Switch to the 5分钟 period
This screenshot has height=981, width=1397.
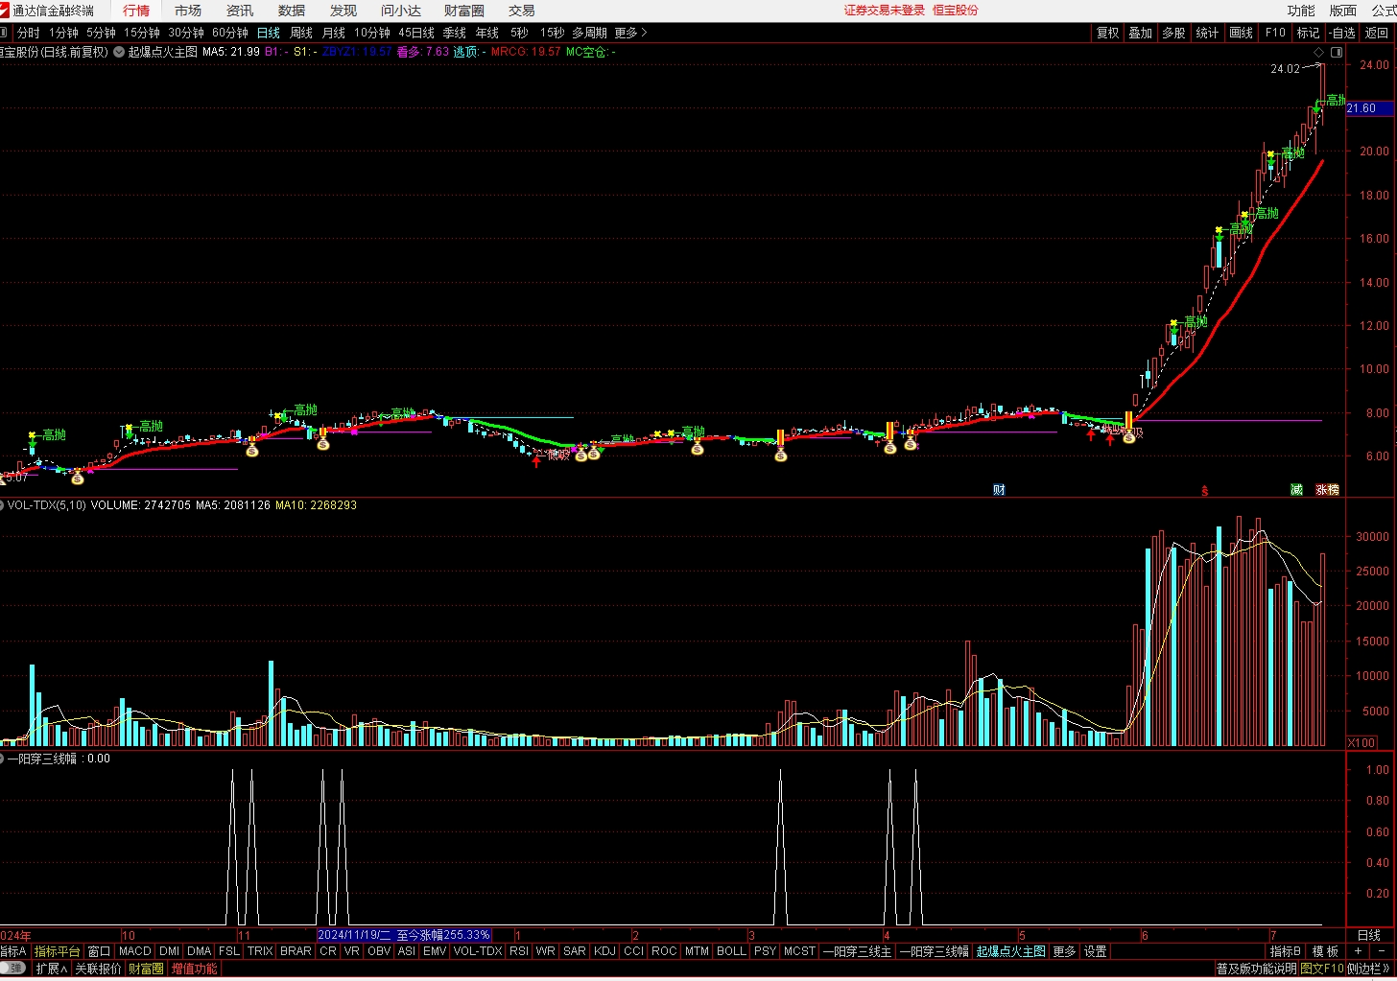101,33
